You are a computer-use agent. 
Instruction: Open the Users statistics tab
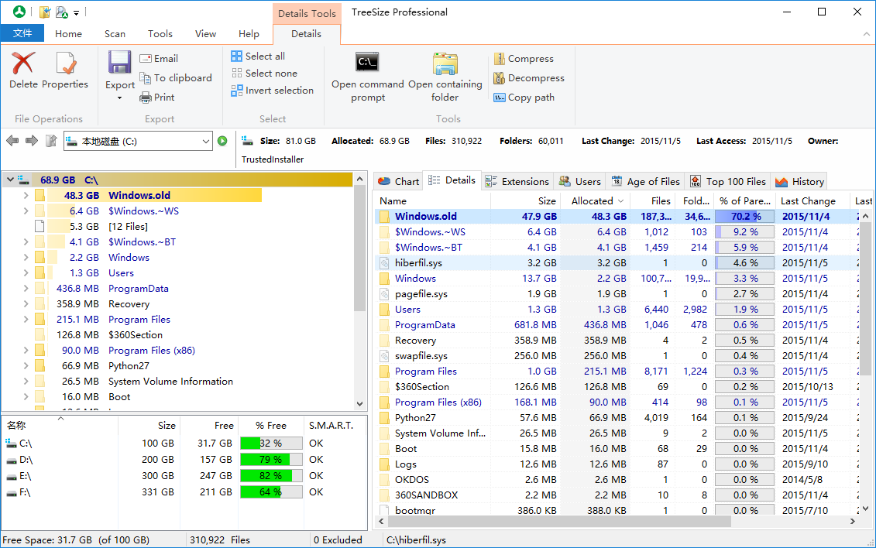point(580,181)
